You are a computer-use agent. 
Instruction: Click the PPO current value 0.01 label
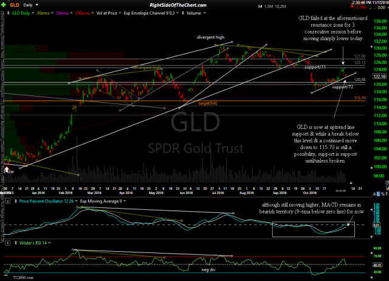click(x=376, y=225)
